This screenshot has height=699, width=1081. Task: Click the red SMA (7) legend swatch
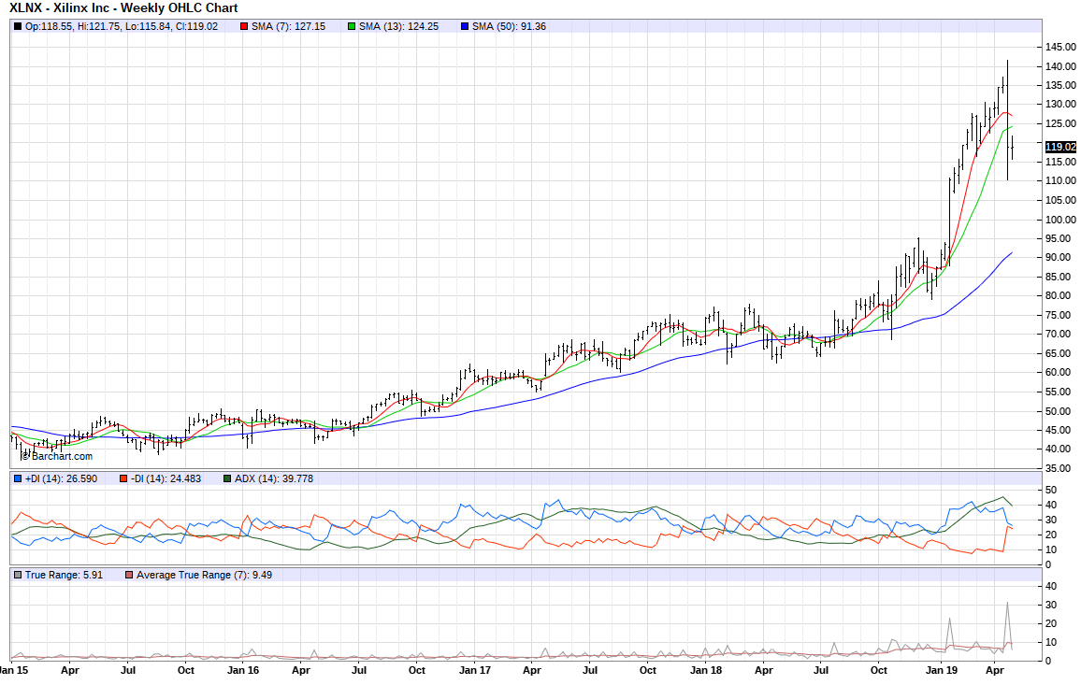244,27
